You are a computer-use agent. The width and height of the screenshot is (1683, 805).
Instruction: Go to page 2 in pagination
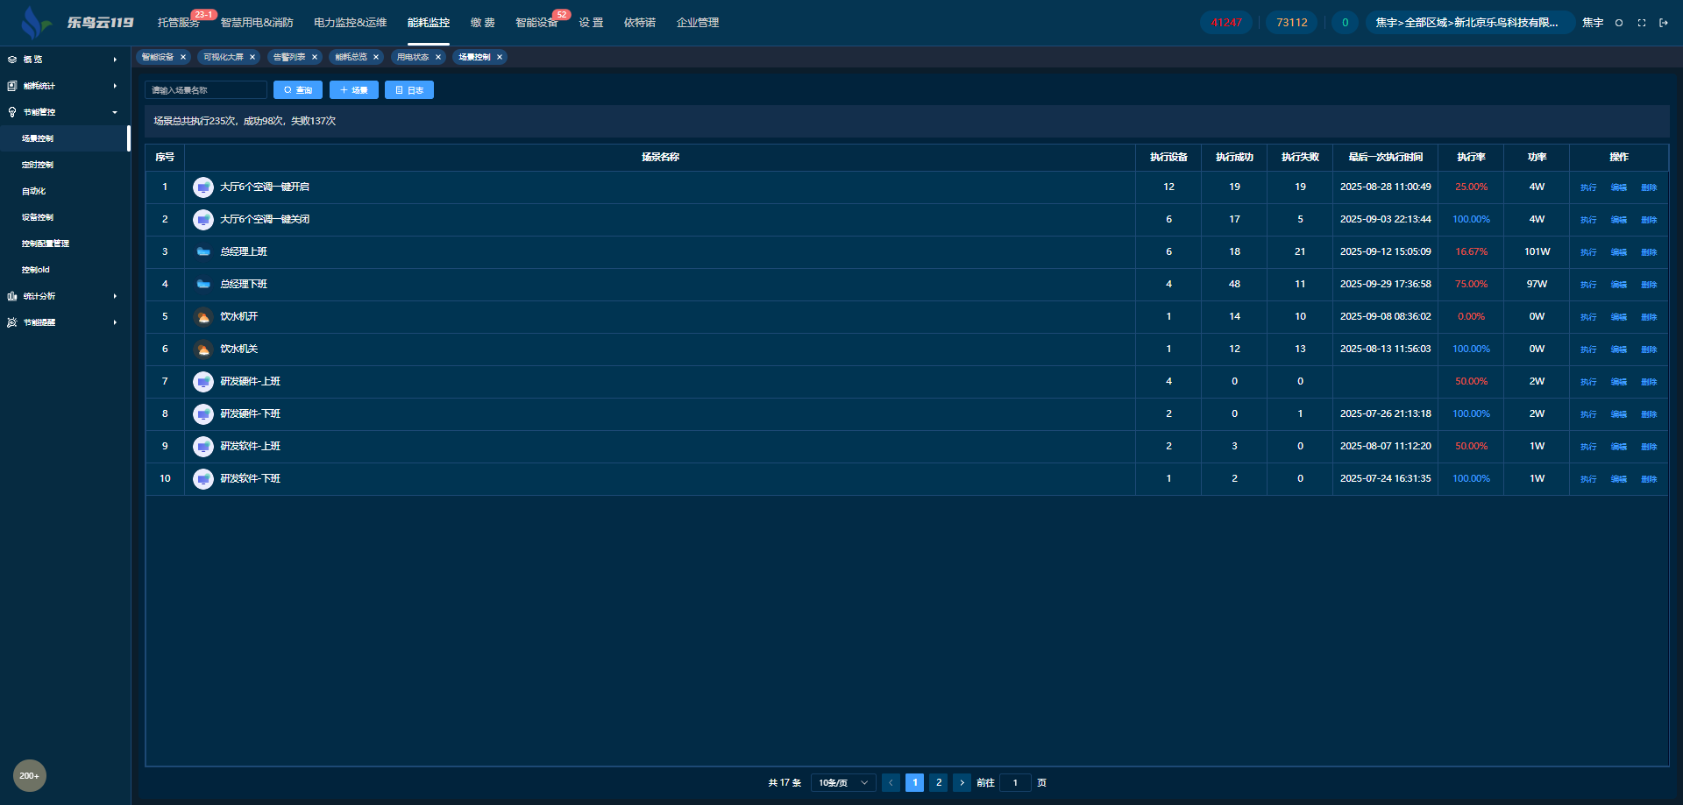939,783
